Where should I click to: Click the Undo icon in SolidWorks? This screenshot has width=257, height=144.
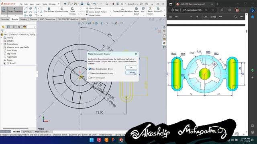pyautogui.click(x=94, y=4)
